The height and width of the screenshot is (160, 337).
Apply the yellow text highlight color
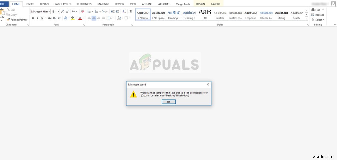click(x=73, y=18)
